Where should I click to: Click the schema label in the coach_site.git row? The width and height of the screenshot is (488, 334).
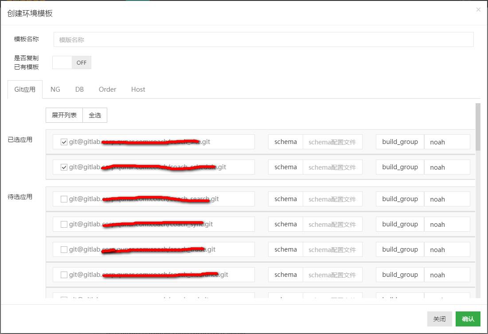coord(286,142)
